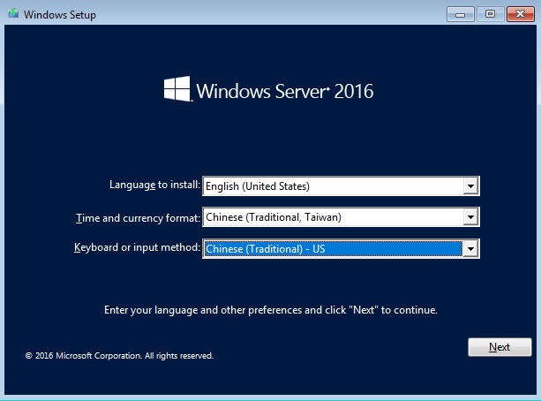Viewport: 541px width, 401px height.
Task: Click the Windows Setup title bar icon
Action: click(x=13, y=13)
